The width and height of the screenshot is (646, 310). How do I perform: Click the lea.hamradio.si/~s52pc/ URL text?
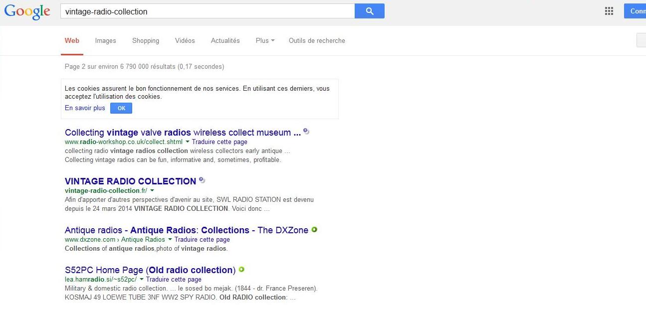pyautogui.click(x=101, y=280)
